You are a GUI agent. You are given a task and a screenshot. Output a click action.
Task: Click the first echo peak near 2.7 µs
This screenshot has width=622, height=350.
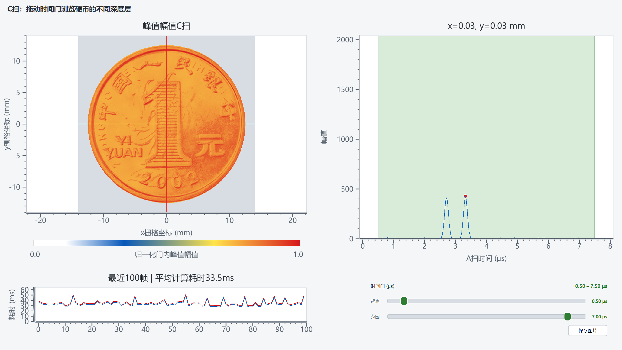tap(446, 198)
